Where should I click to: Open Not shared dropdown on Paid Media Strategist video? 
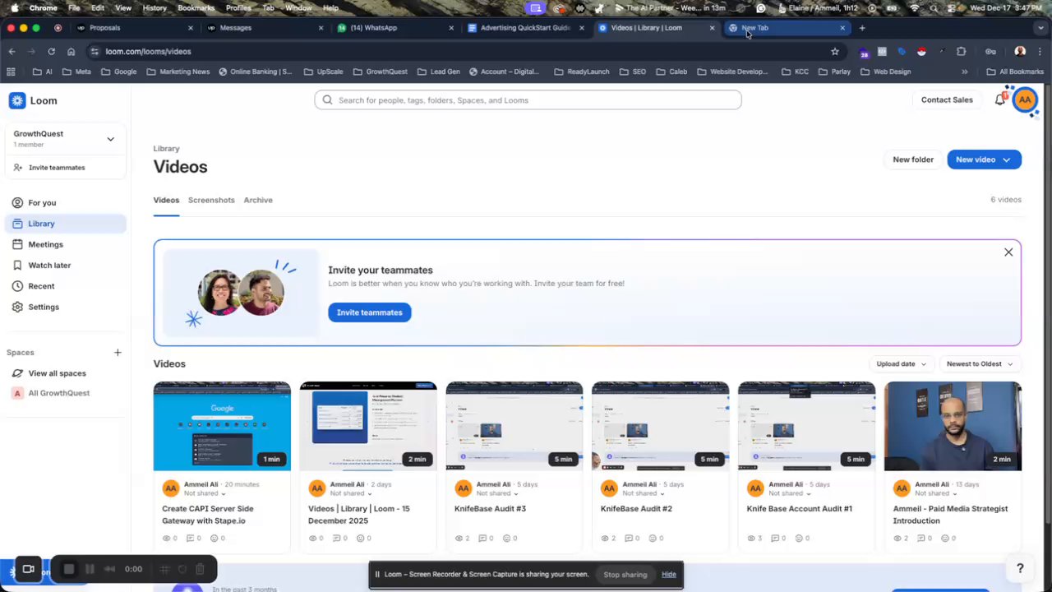point(936,493)
